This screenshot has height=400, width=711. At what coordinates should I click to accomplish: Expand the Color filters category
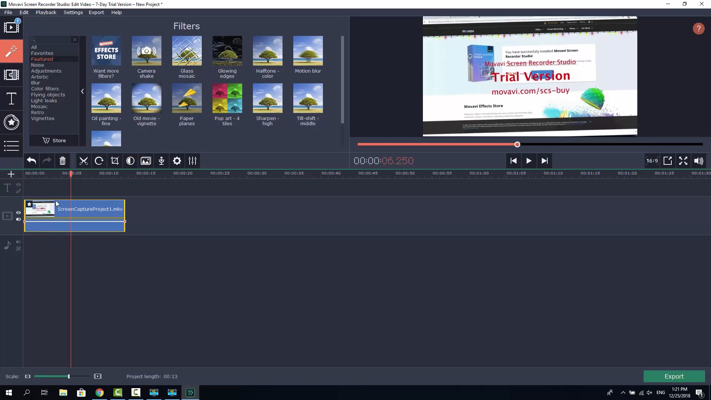(45, 89)
